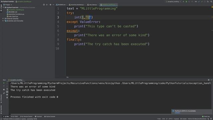Open the Run panel settings gear
The height and width of the screenshot is (120, 213).
pyautogui.click(x=209, y=80)
